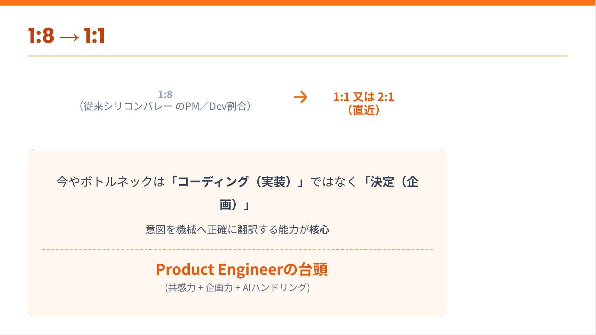Click the wrapped 画)」 text line
The width and height of the screenshot is (596, 335).
coord(235,205)
